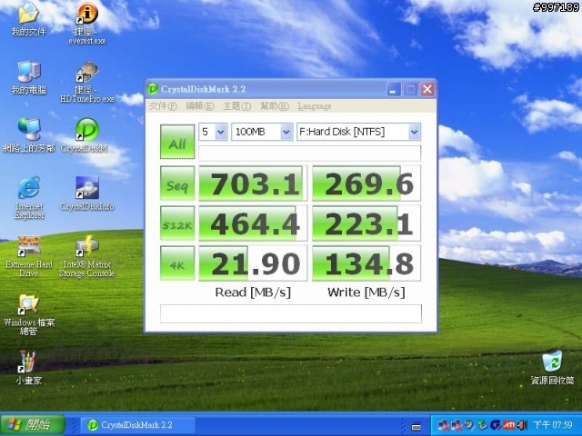Click the 4K read result 21.90
This screenshot has width=582, height=436.
point(253,263)
